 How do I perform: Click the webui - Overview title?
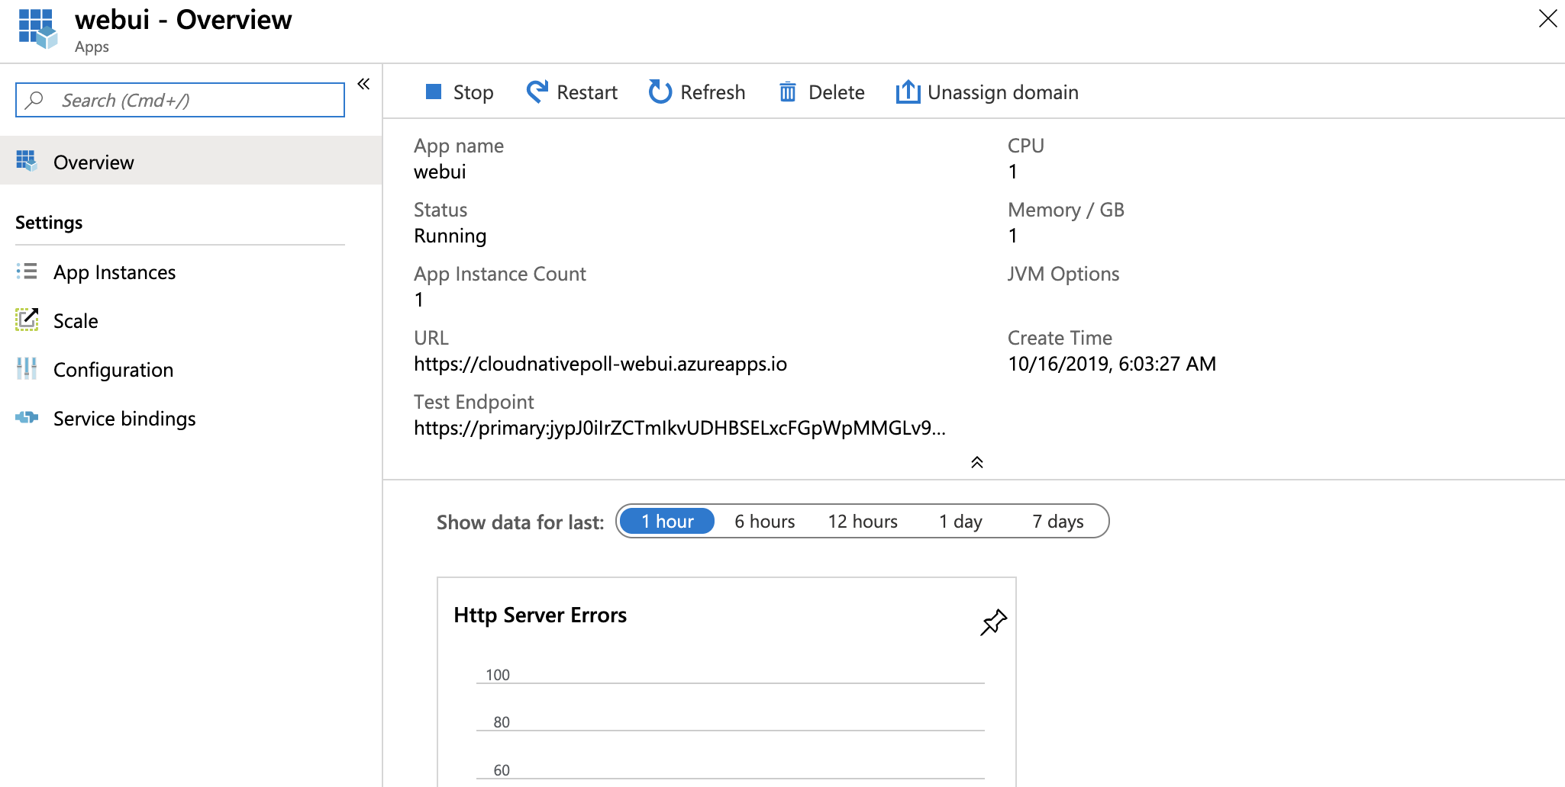[x=183, y=20]
